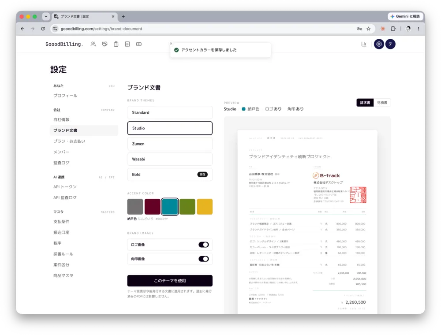Viewport: 441px width, 335px height.
Task: Open 採番ルール master page
Action: point(63,254)
